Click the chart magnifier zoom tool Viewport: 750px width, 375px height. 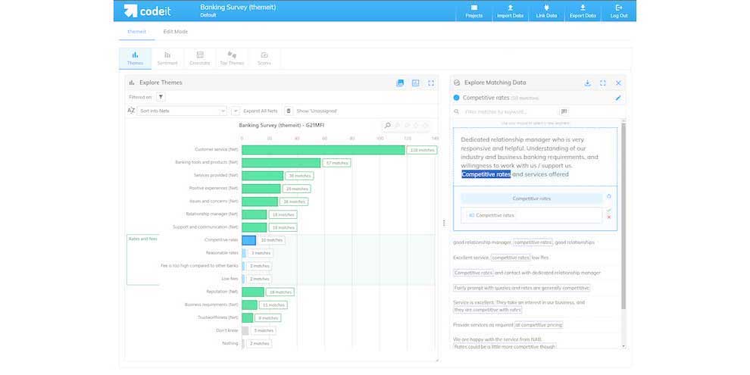pos(388,125)
